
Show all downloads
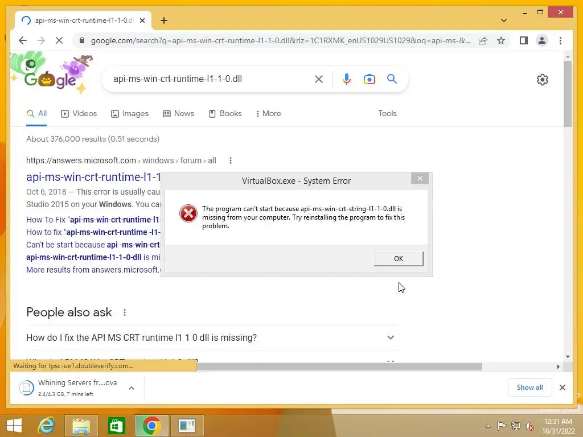coord(529,387)
